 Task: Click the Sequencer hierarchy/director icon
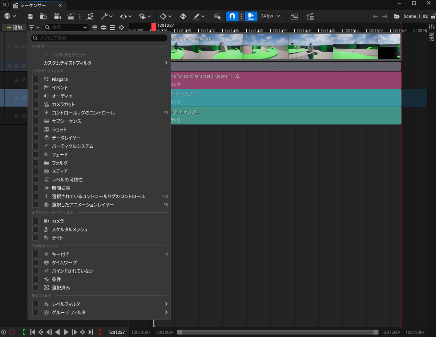90,16
